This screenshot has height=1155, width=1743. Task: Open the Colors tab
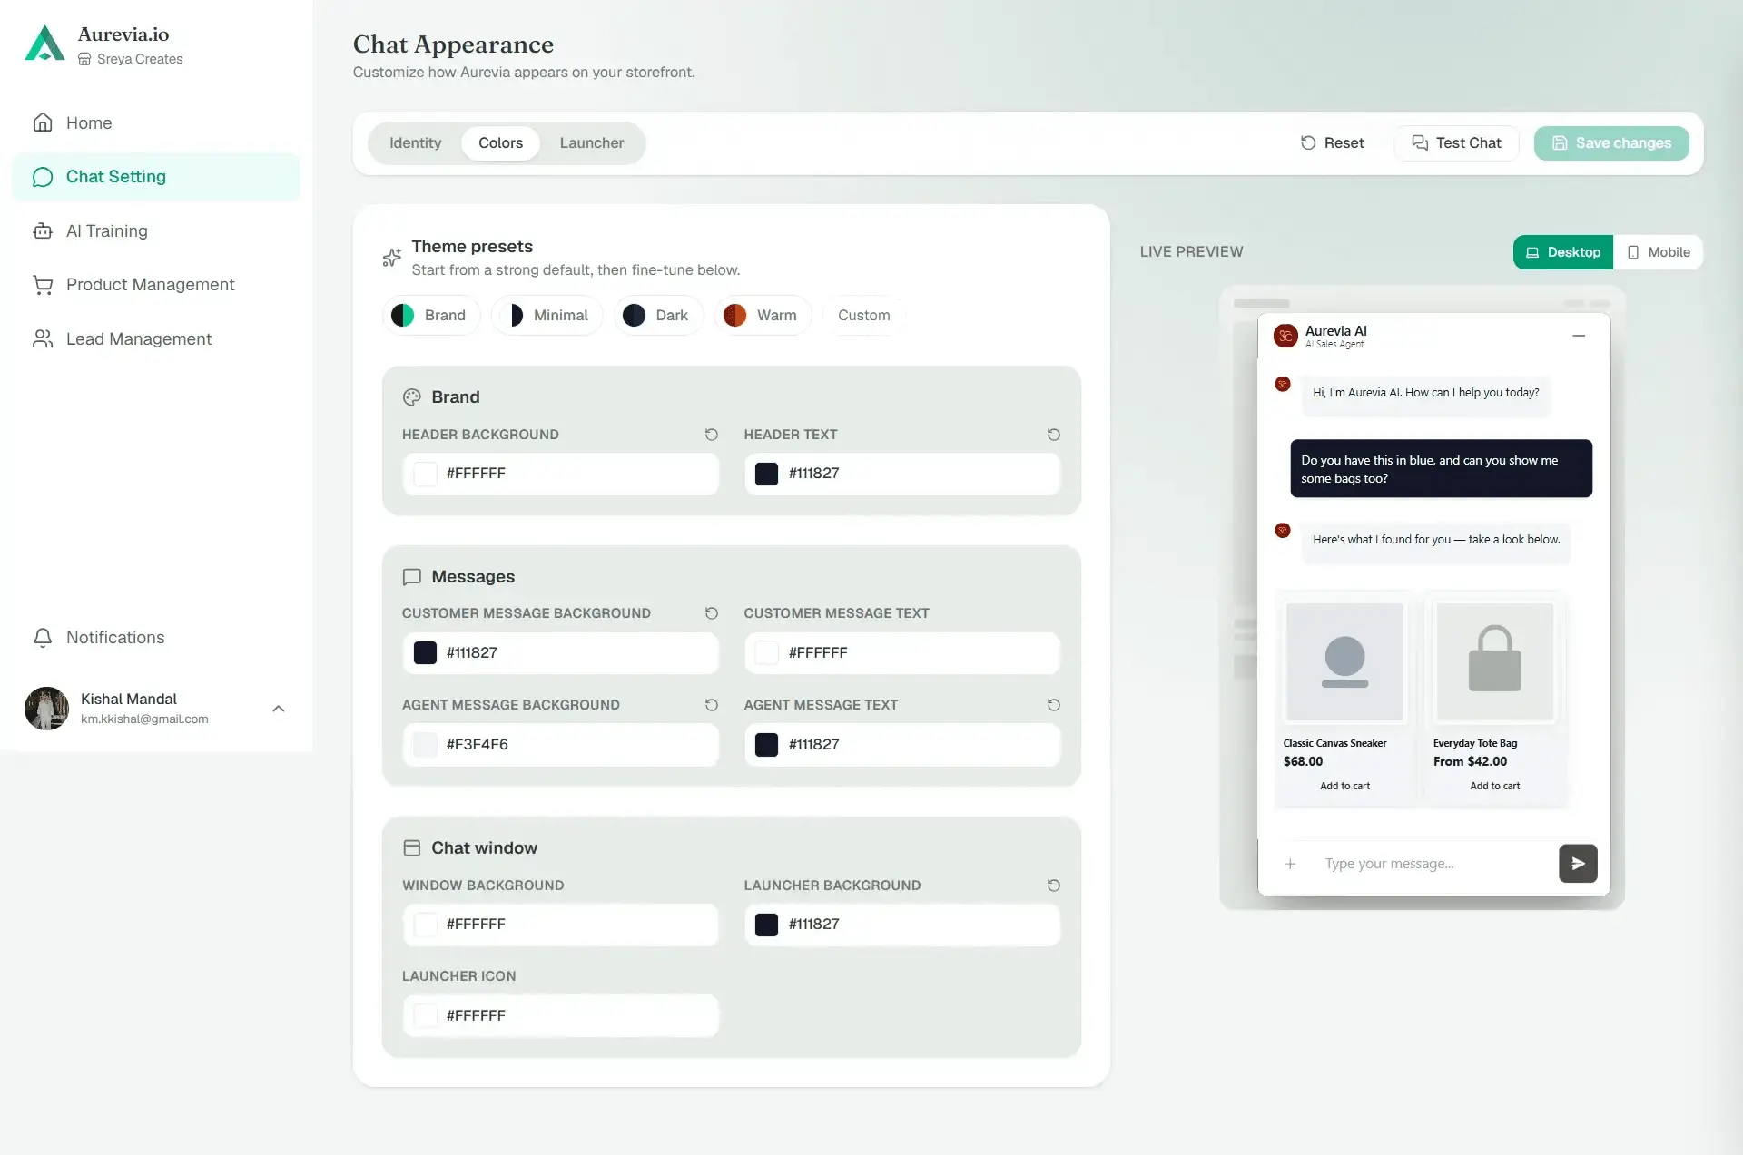pyautogui.click(x=501, y=143)
